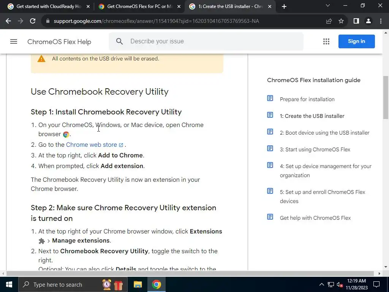
Task: Click the Chrome taskbar icon
Action: point(156,284)
